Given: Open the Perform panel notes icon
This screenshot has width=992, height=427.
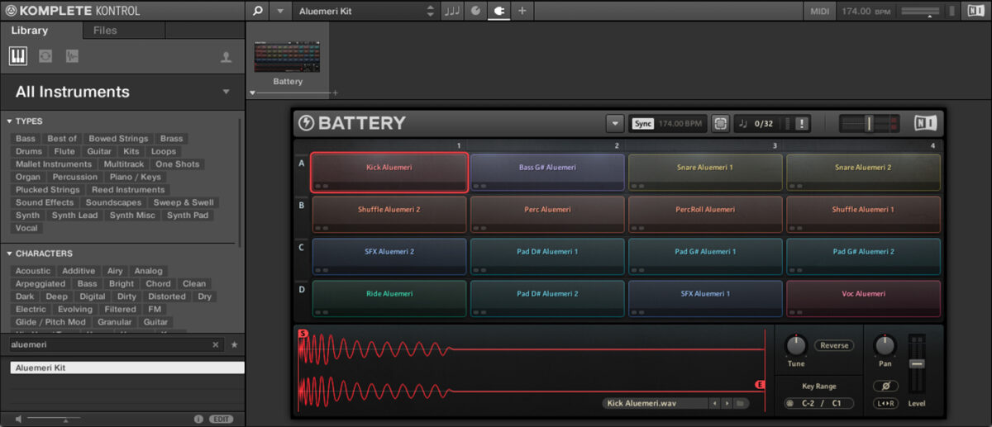Looking at the screenshot, I should pos(452,11).
